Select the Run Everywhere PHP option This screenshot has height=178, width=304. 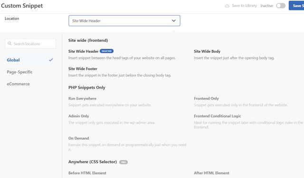[82, 99]
